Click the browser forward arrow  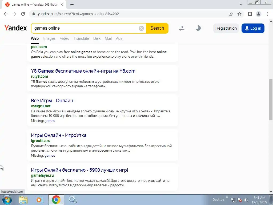point(14,14)
